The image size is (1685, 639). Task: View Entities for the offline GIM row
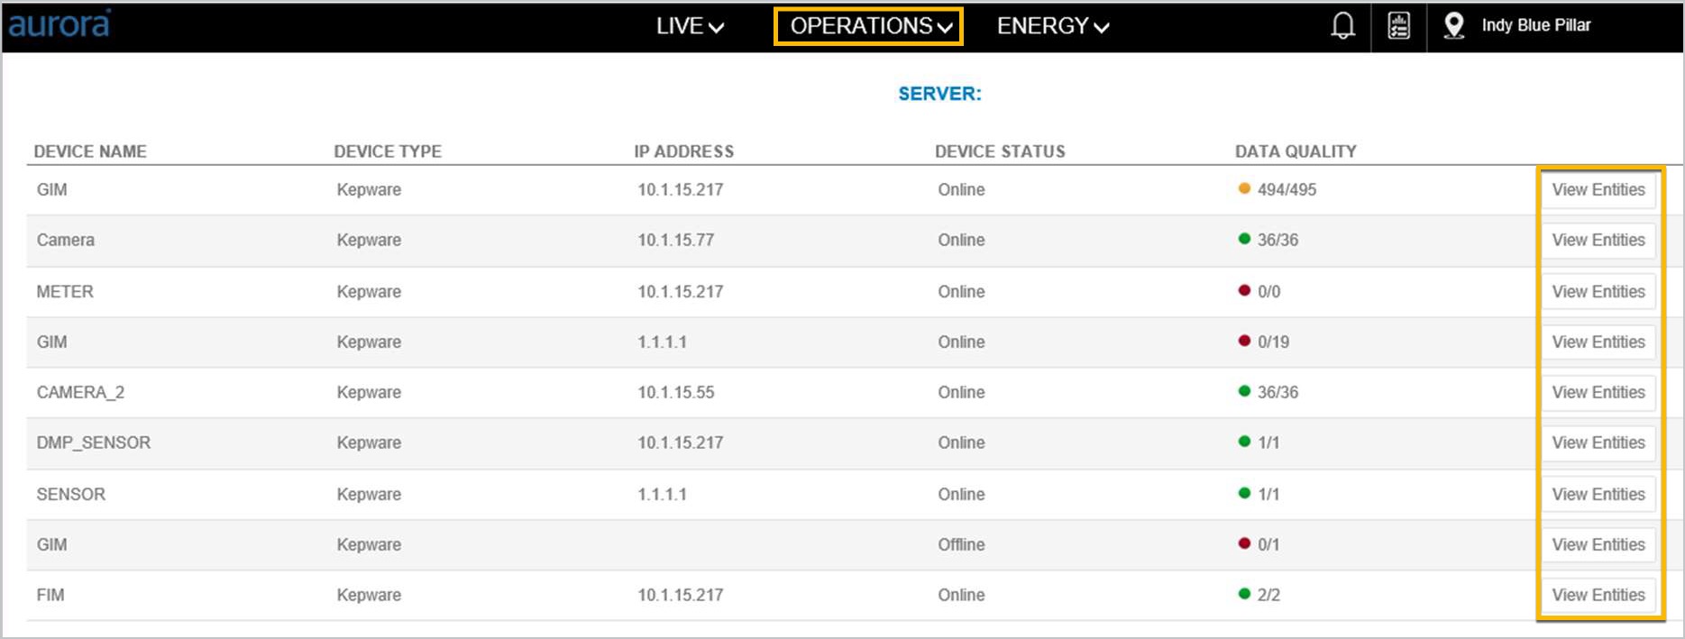tap(1598, 545)
